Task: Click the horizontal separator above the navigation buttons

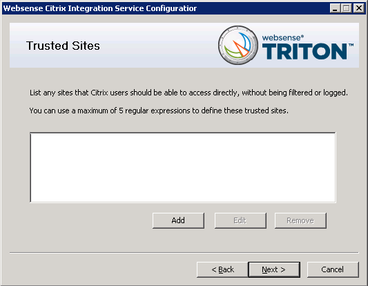Action: coord(184,253)
